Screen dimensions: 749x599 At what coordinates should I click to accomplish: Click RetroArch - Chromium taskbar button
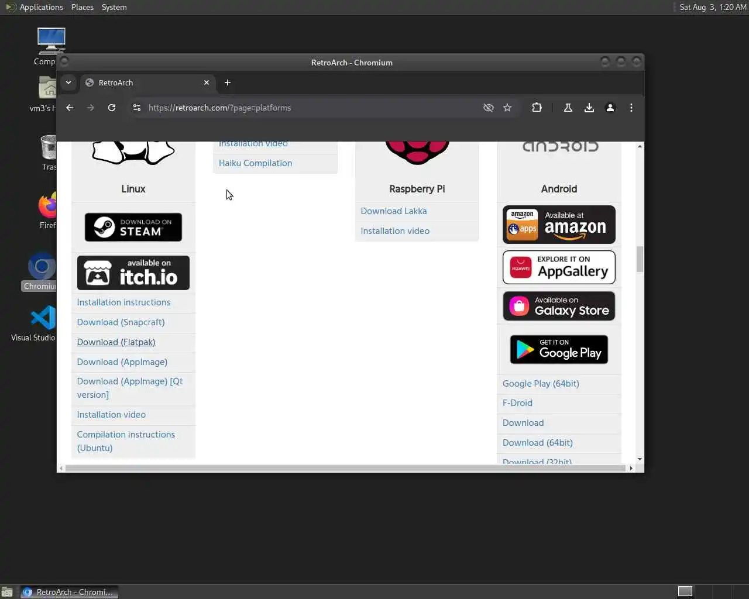[x=70, y=592]
